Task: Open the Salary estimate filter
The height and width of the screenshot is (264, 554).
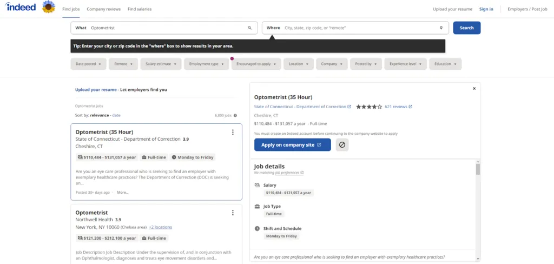Action: click(161, 64)
